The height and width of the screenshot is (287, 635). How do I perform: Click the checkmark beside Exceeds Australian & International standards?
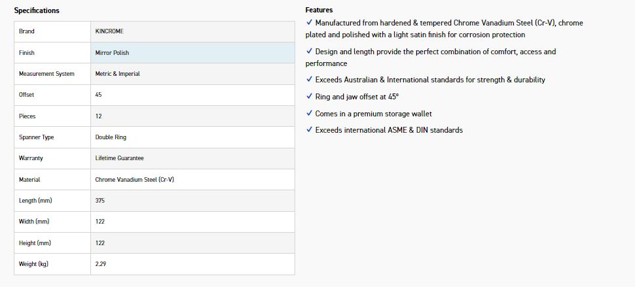point(309,80)
